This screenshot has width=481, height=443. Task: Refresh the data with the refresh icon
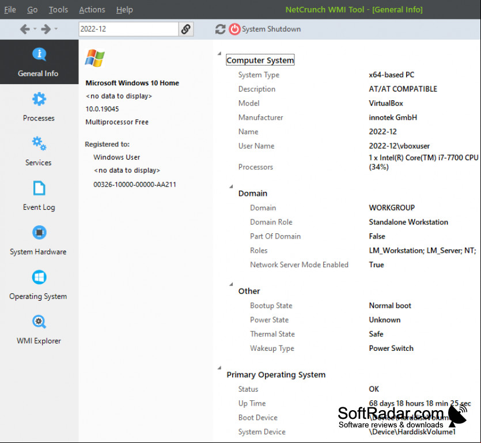point(220,29)
